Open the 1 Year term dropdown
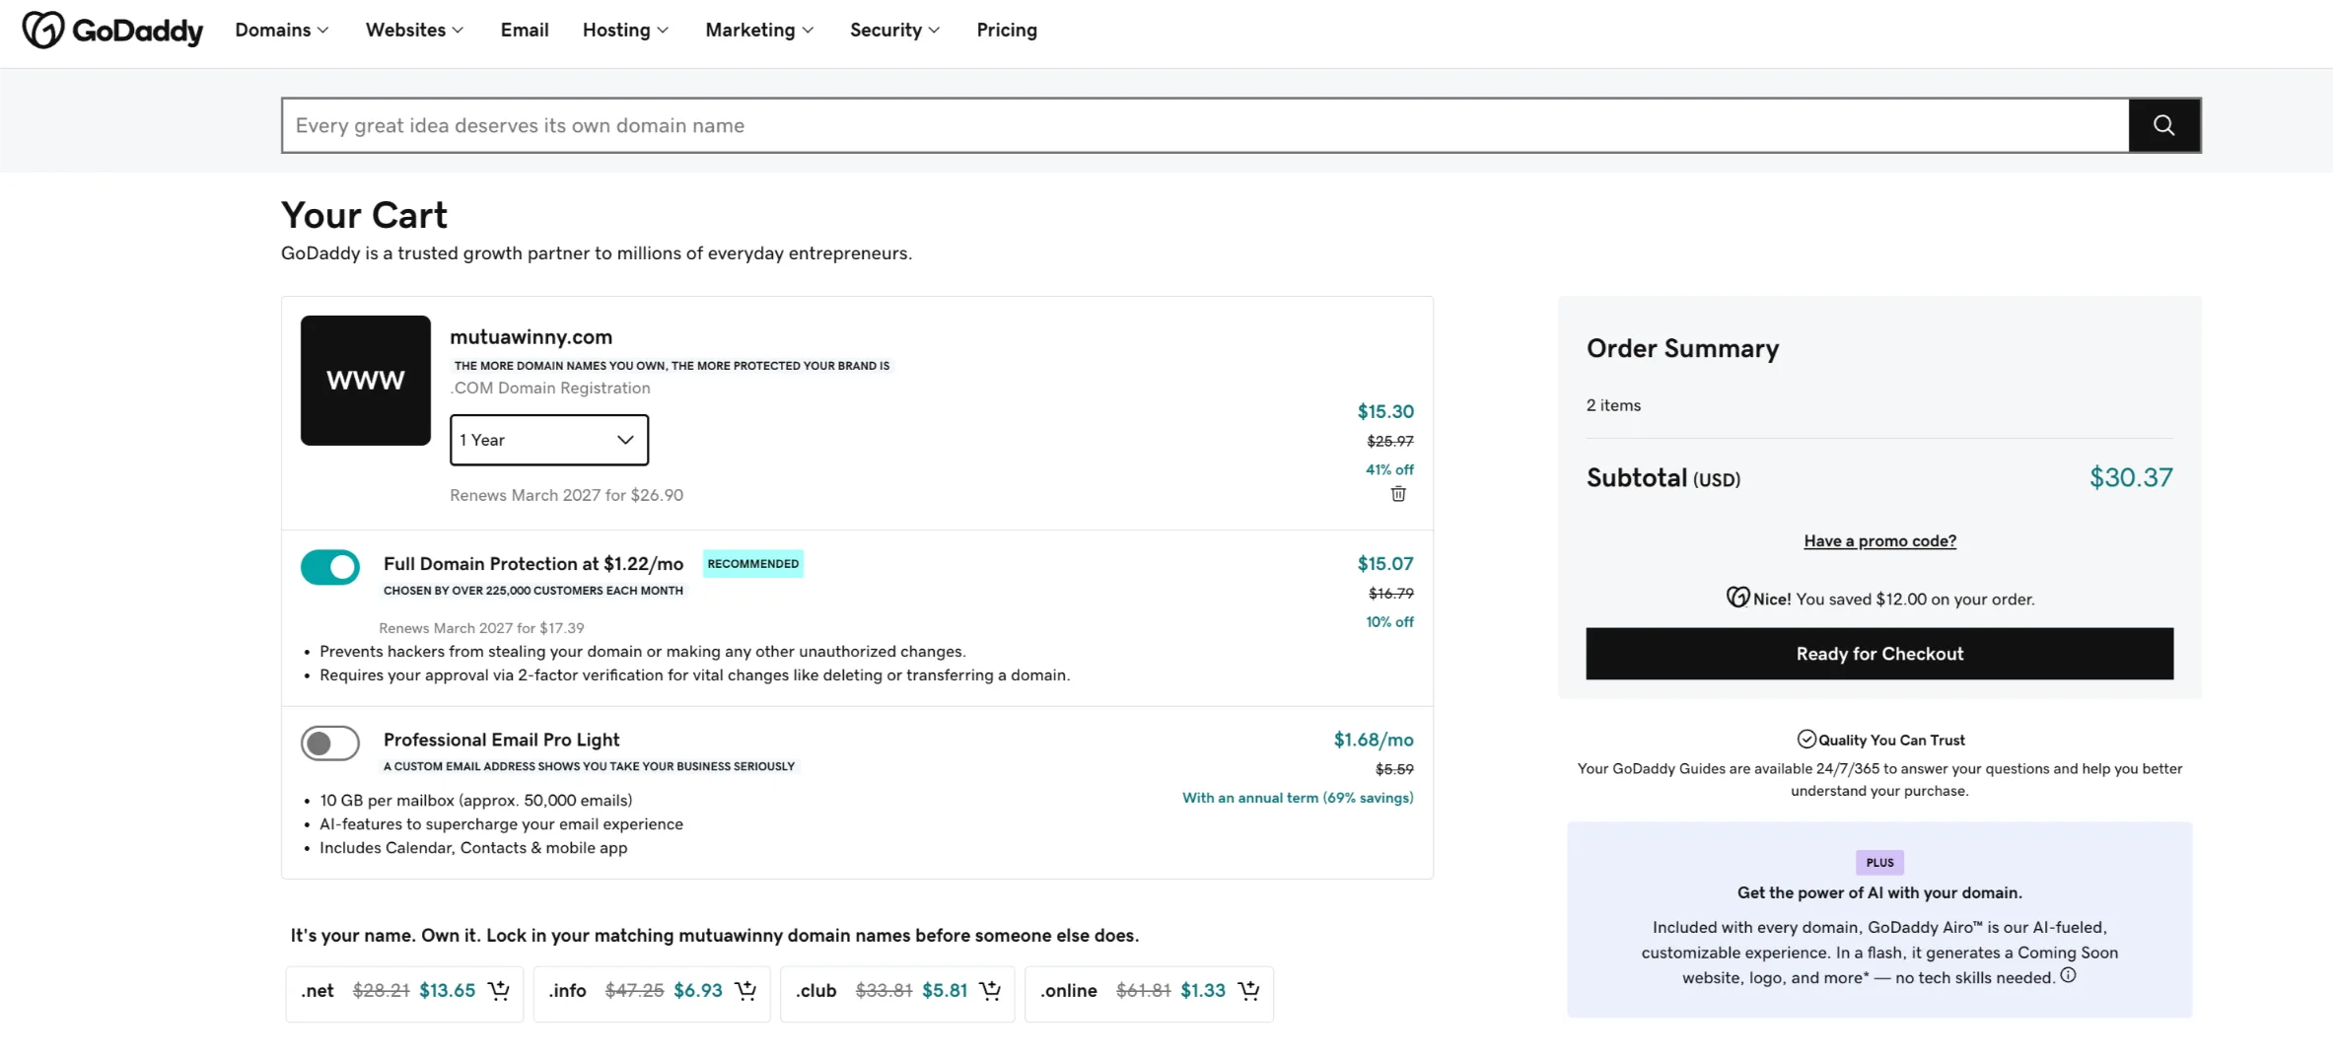 549,440
